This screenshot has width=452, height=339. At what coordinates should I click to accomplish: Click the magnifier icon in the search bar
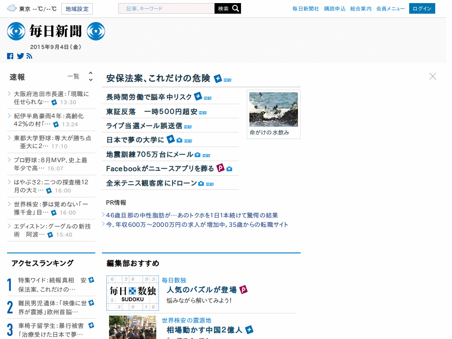tap(236, 8)
